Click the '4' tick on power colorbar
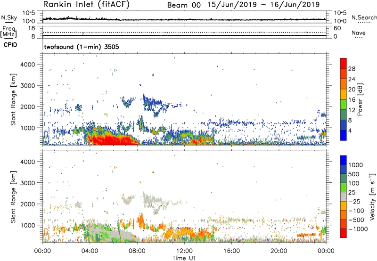This screenshot has width=377, height=261. pyautogui.click(x=350, y=130)
